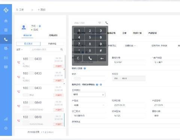Open the work order type dropdown
180x140 pixels.
point(88,94)
